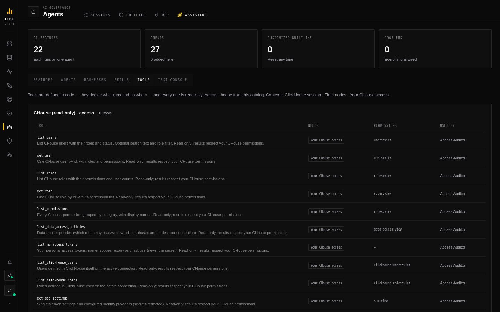Open the Test Console sub-tab
The image size is (500, 312).
pos(173,80)
